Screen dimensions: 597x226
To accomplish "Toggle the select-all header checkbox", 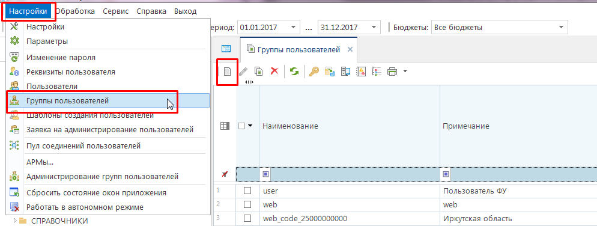I will 242,126.
